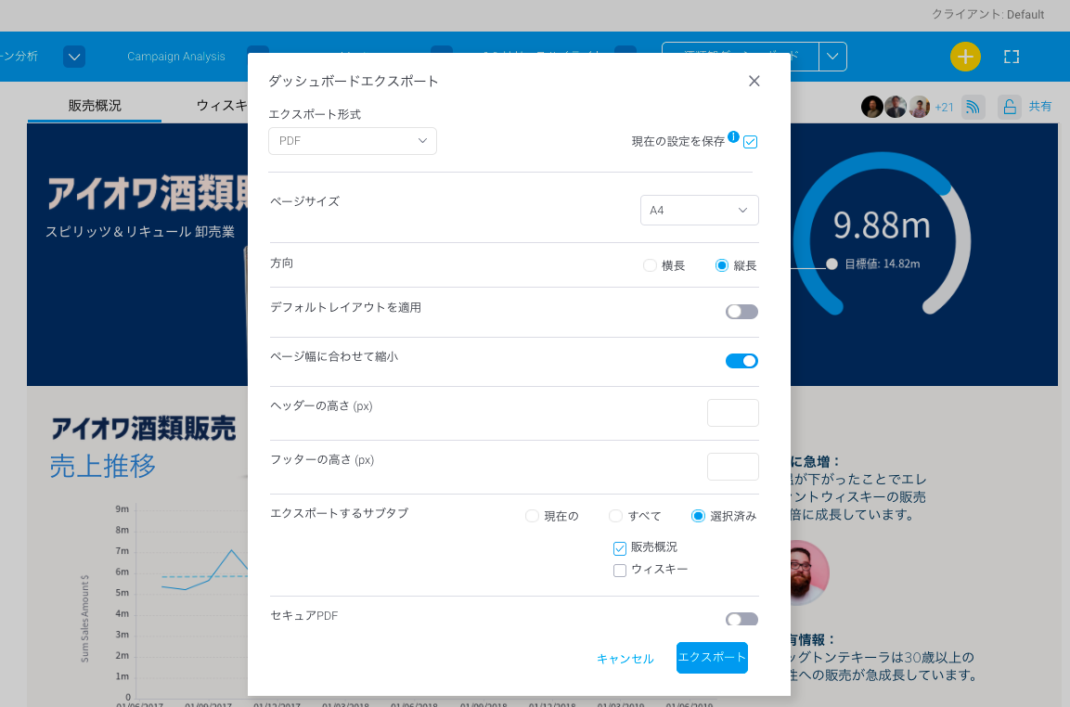Turn off the ページ幅に合わせて縮小 toggle
The height and width of the screenshot is (707, 1070).
(x=741, y=361)
